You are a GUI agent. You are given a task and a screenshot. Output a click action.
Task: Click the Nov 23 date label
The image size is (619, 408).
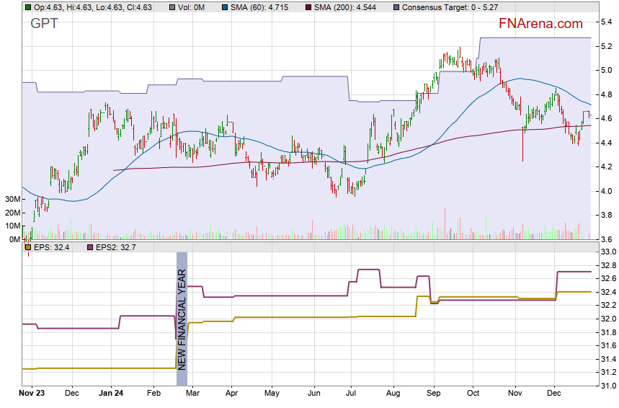(x=31, y=394)
